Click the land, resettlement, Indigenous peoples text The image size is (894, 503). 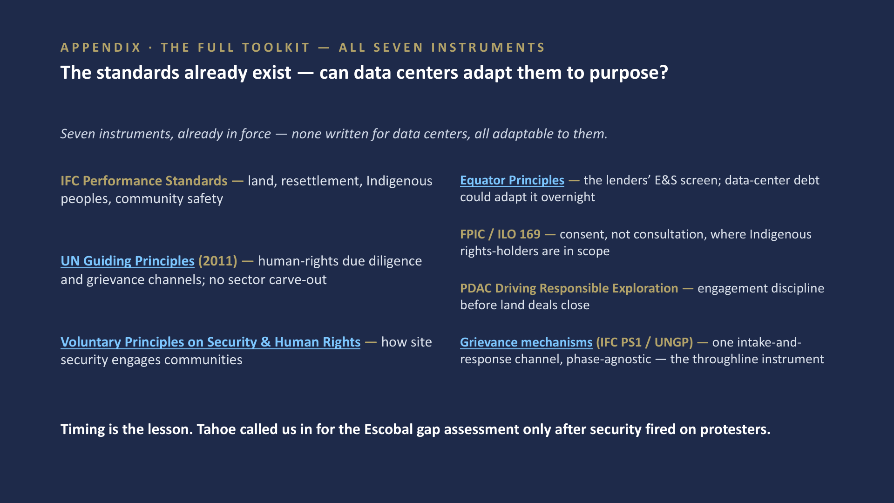(x=246, y=190)
